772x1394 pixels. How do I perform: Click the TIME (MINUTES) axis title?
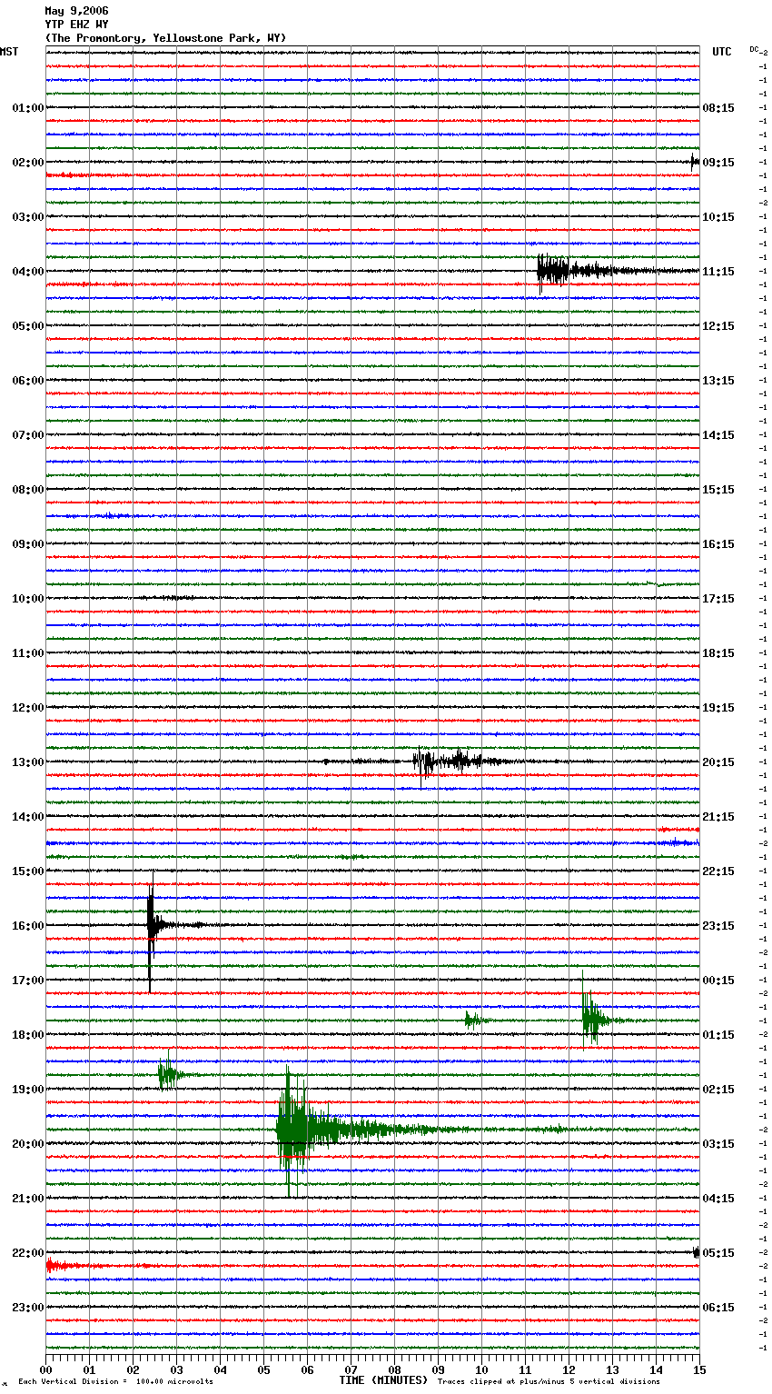coord(383,1380)
